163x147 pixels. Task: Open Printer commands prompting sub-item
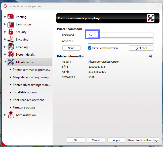[x=32, y=70]
